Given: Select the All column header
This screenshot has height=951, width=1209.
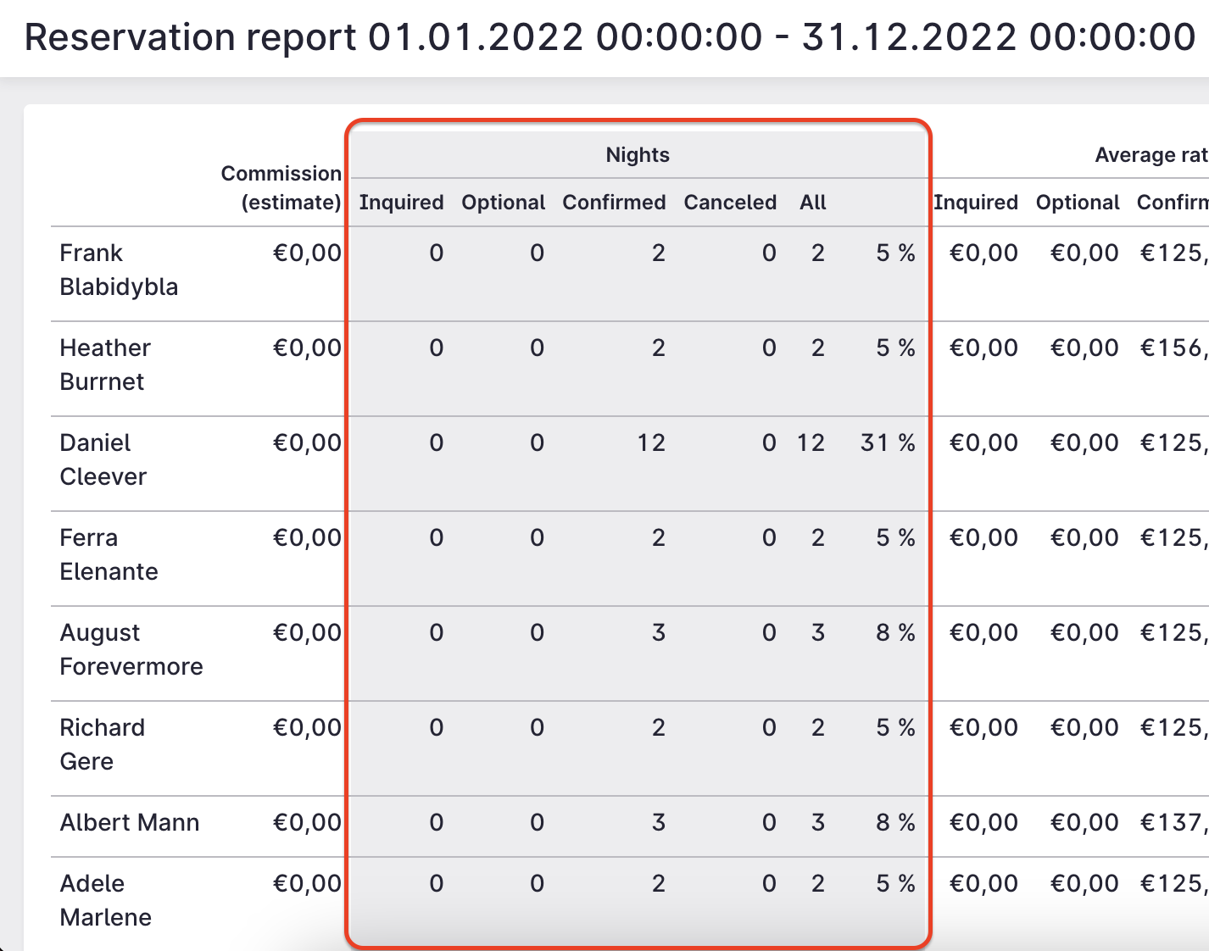Looking at the screenshot, I should pos(812,202).
